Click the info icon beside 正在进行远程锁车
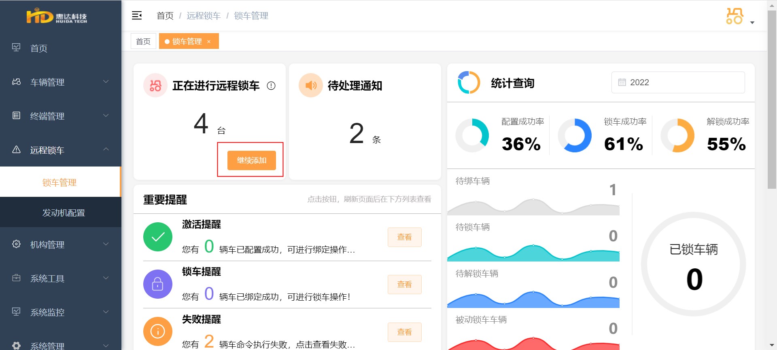This screenshot has height=350, width=777. coord(271,86)
